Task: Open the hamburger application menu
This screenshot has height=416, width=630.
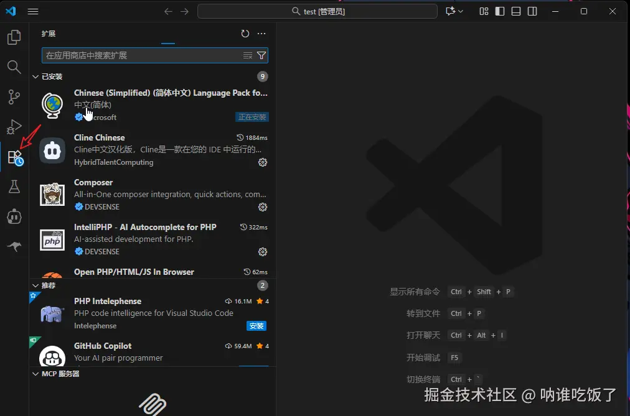Action: coord(33,11)
